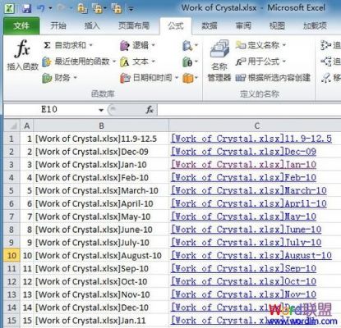
Task: Click Select All corner of worksheet
Action: pyautogui.click(x=12, y=125)
